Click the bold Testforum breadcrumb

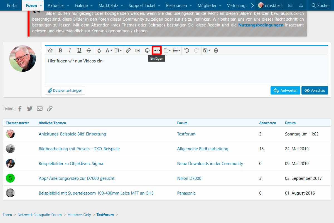105,215
